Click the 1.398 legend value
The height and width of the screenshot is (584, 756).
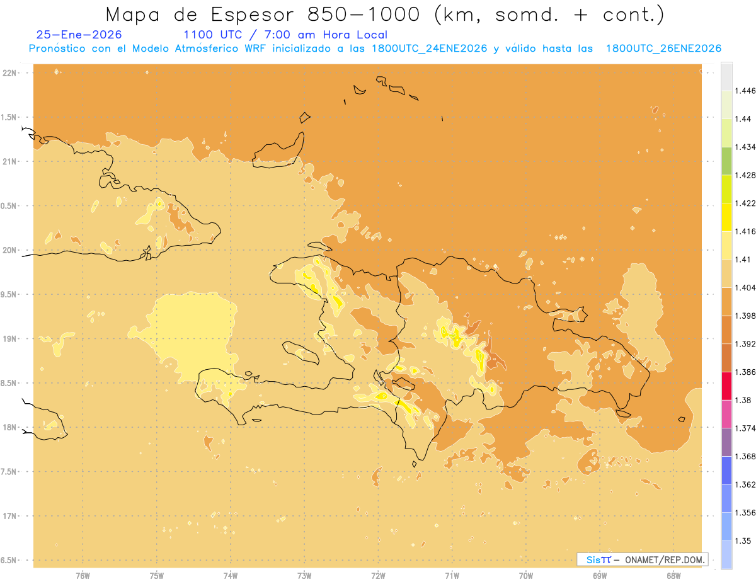(x=745, y=316)
